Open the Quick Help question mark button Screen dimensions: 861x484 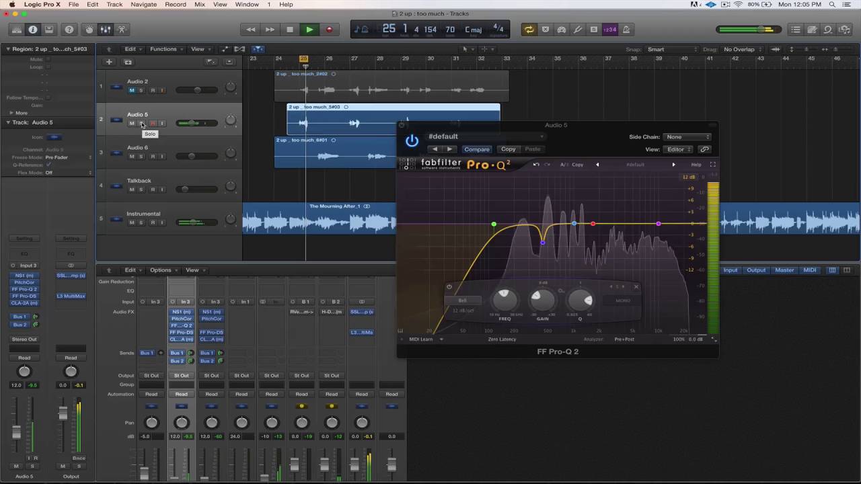click(x=69, y=30)
